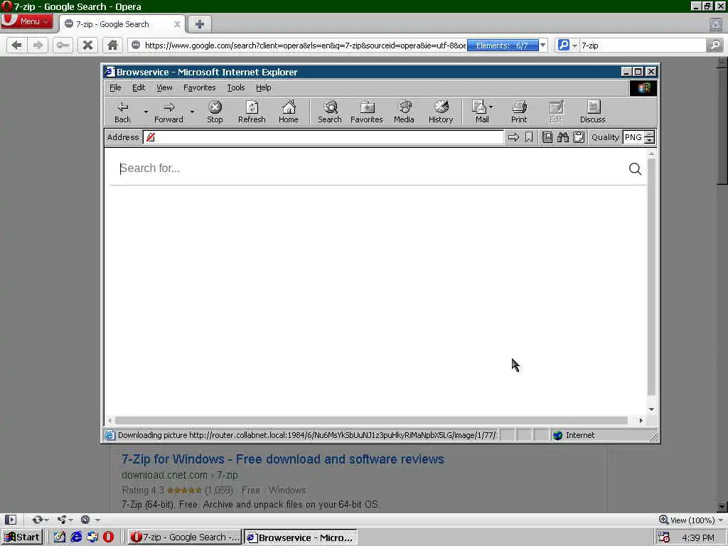Viewport: 728px width, 546px height.
Task: Open the View menu in Internet Explorer
Action: pos(164,87)
